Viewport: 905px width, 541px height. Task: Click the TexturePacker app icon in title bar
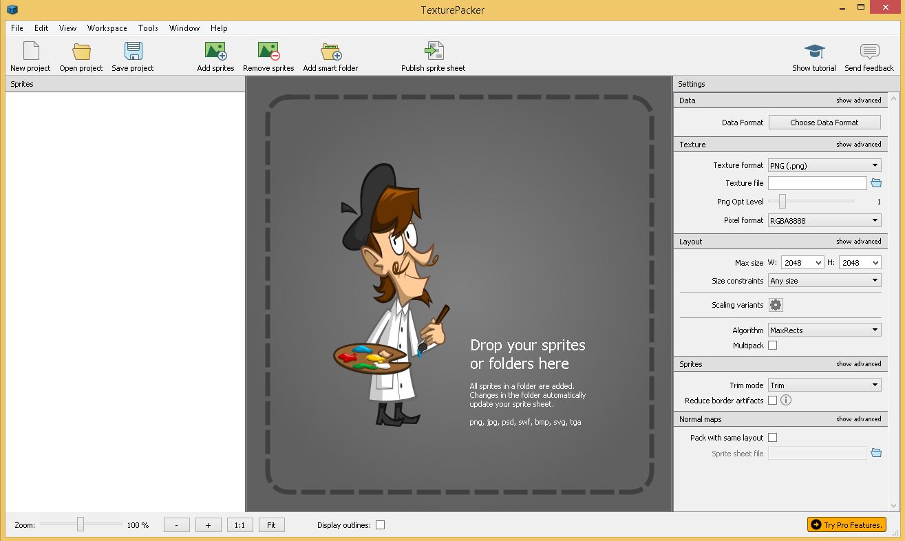click(12, 10)
